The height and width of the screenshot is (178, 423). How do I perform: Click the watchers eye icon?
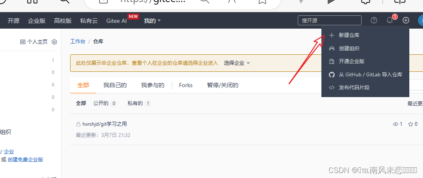click(396, 124)
